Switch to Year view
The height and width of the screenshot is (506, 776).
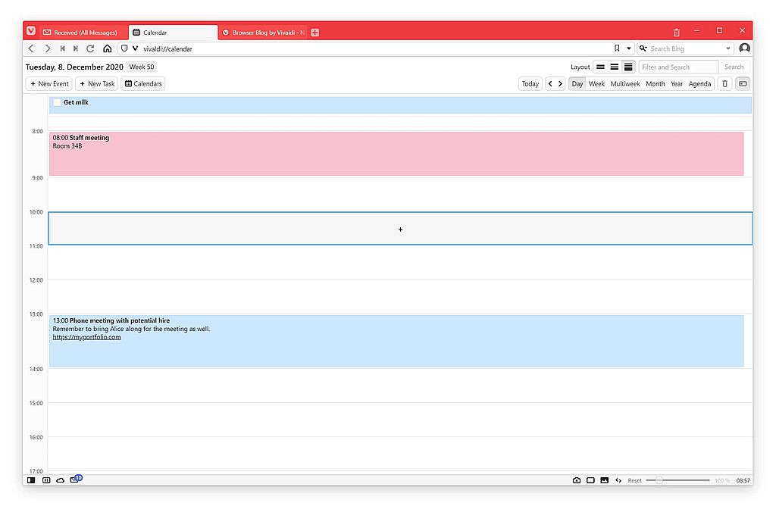click(677, 83)
